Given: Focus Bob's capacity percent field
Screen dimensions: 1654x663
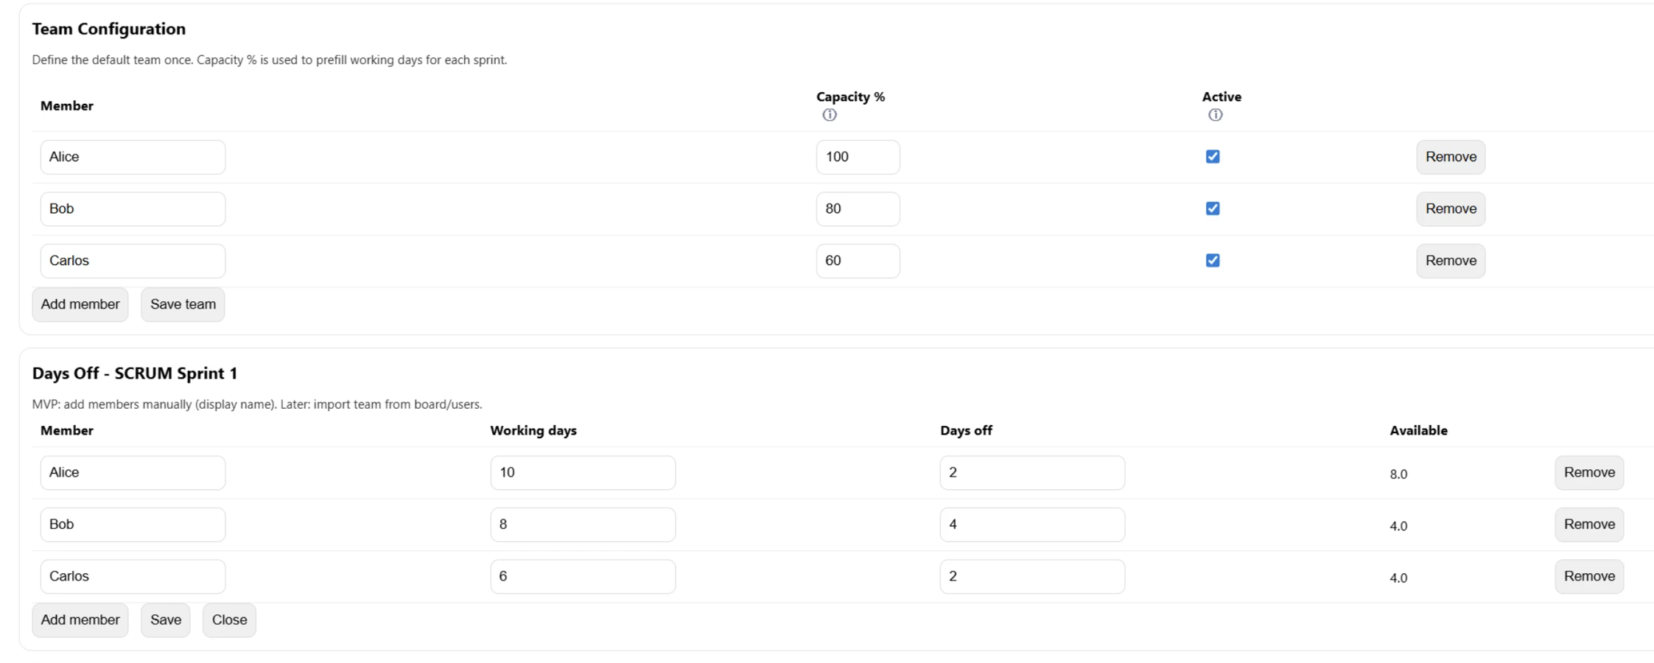Looking at the screenshot, I should point(858,209).
